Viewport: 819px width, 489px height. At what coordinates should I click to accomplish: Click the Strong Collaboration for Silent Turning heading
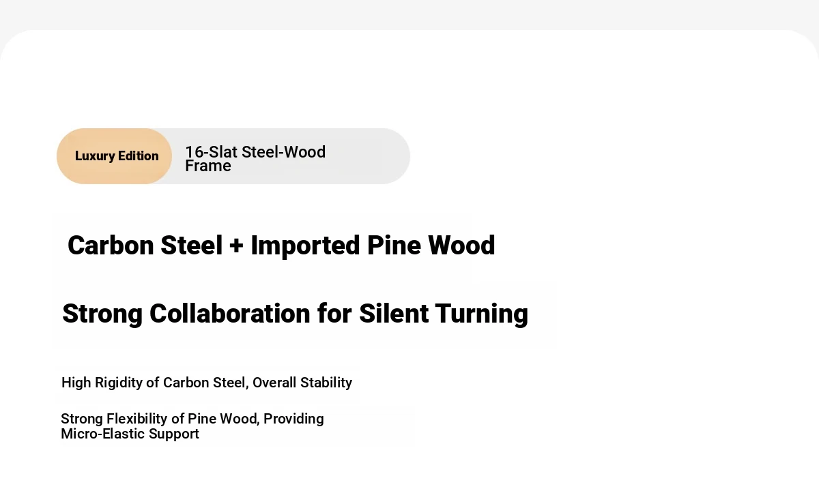click(x=295, y=314)
